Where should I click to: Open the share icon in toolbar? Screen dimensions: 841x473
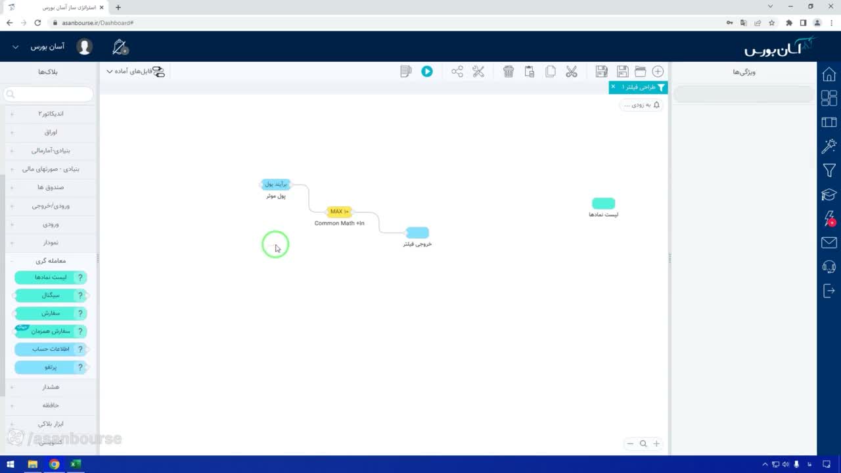[x=457, y=72]
